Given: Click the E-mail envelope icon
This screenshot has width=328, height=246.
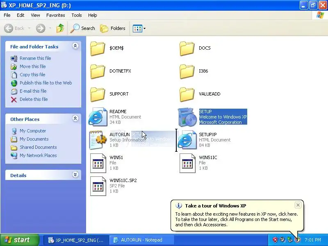Looking at the screenshot, I should click(14, 91).
